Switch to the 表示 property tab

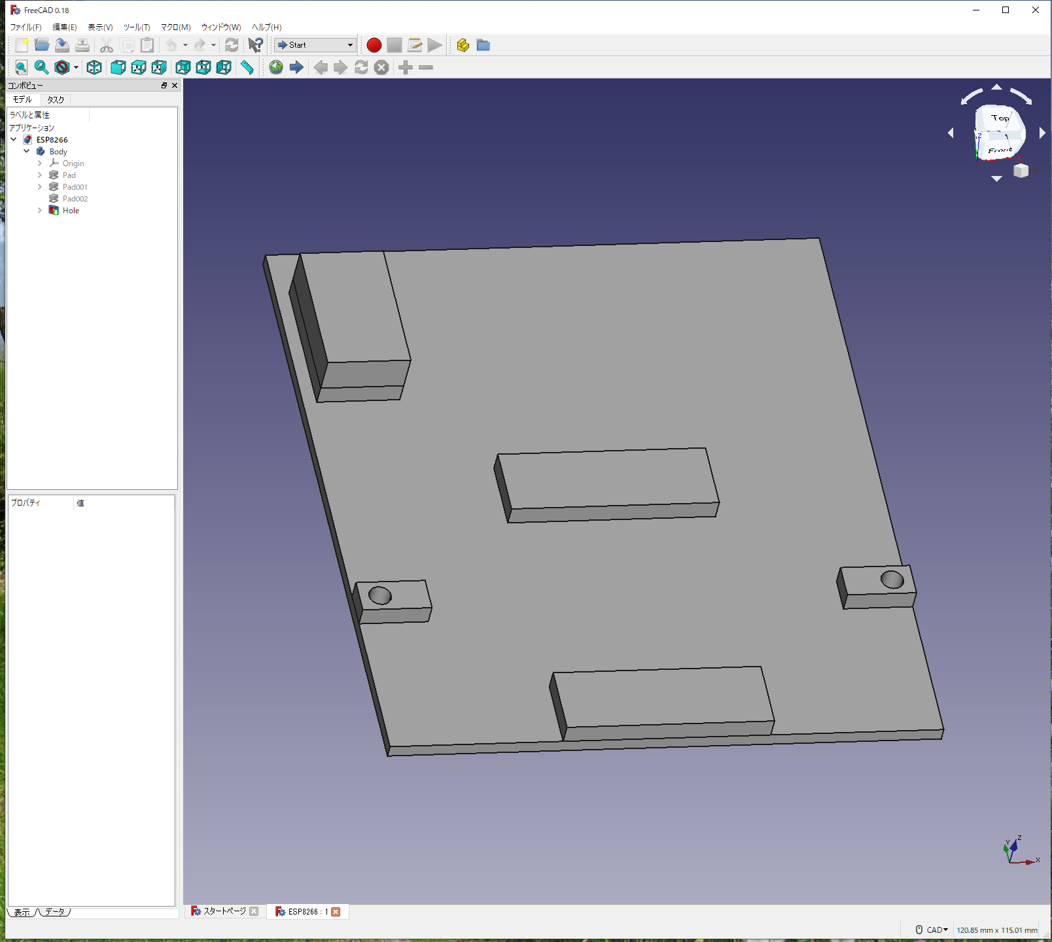(x=22, y=912)
